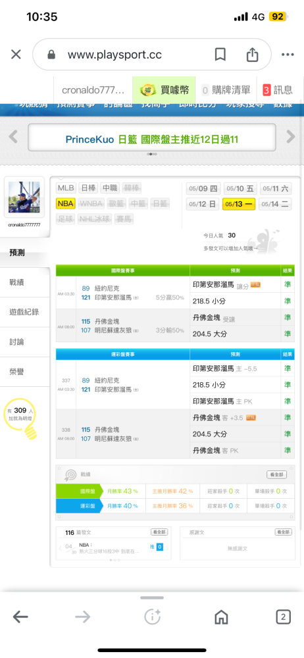
Task: Tap the PrinceKuo 日籃 banner link
Action: pyautogui.click(x=152, y=139)
